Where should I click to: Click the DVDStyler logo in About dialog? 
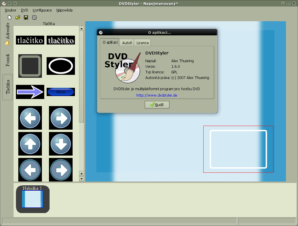[123, 67]
